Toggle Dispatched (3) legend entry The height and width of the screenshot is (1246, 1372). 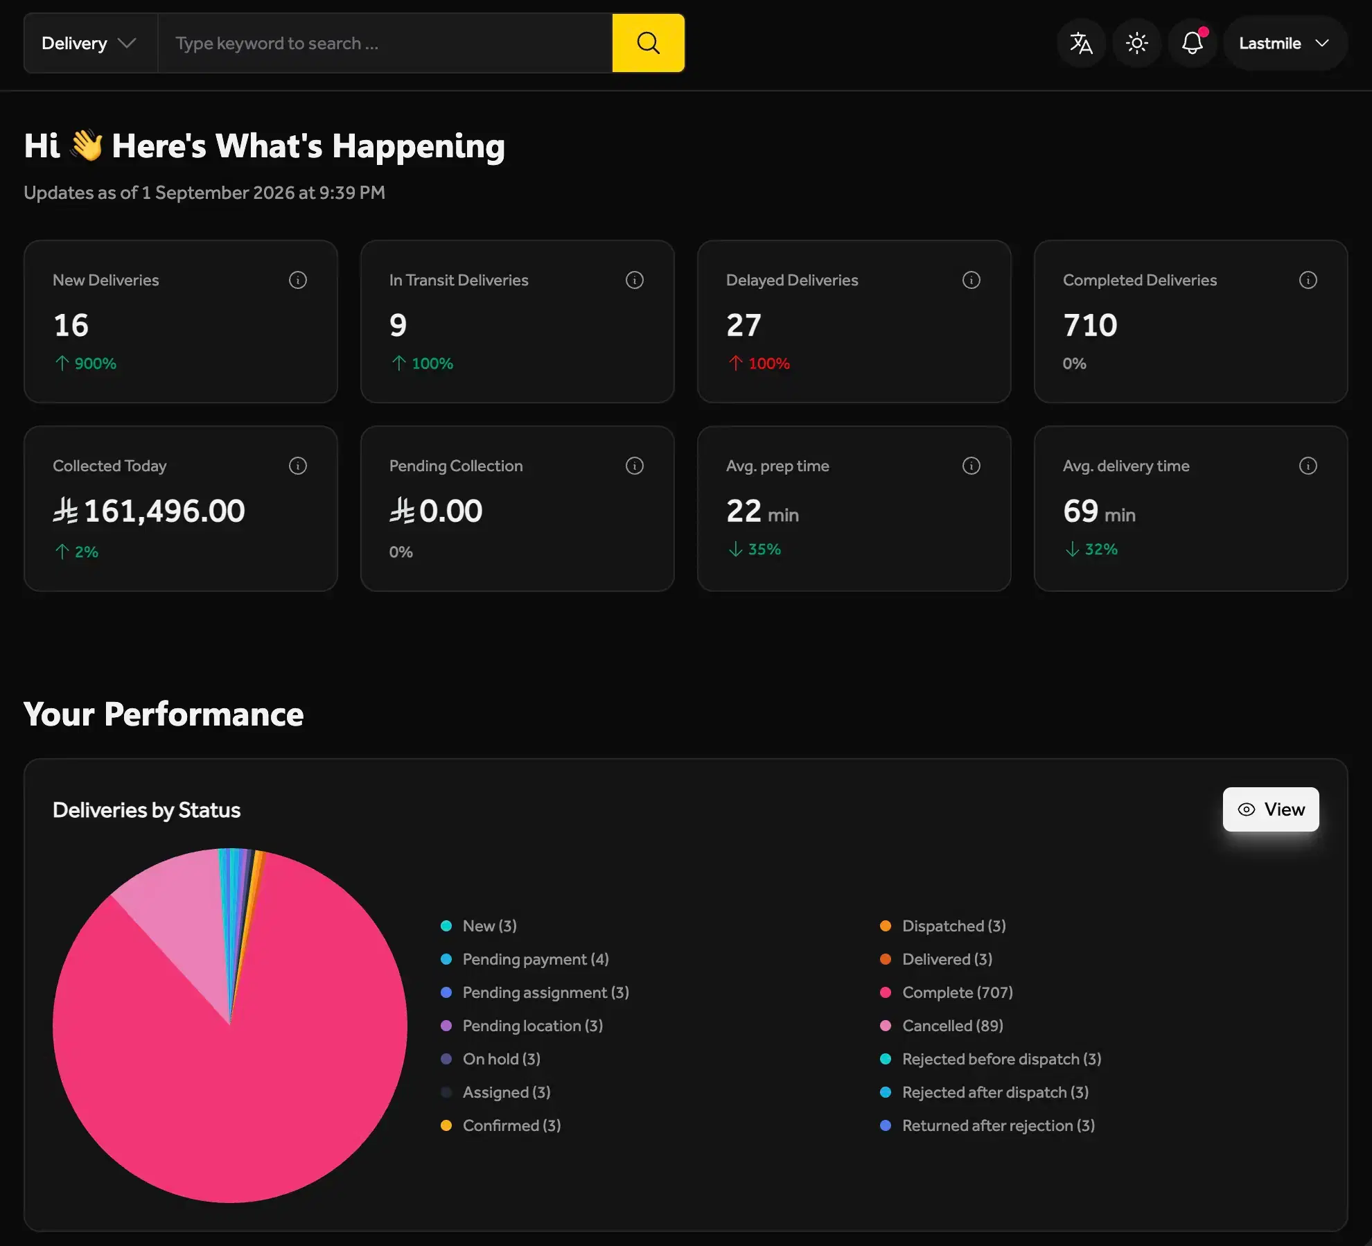coord(943,926)
